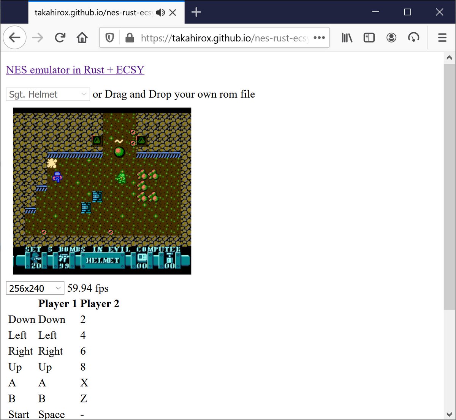
Task: Open the hamburger application menu
Action: pyautogui.click(x=442, y=38)
